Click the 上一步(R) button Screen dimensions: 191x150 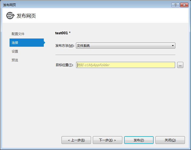click(76, 140)
